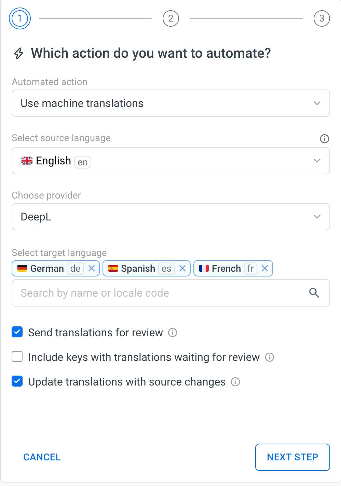
Task: Show info about source language selection
Action: click(x=324, y=139)
